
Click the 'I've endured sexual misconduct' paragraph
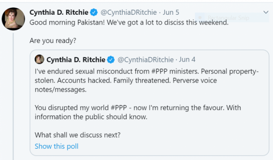pyautogui.click(x=147, y=80)
